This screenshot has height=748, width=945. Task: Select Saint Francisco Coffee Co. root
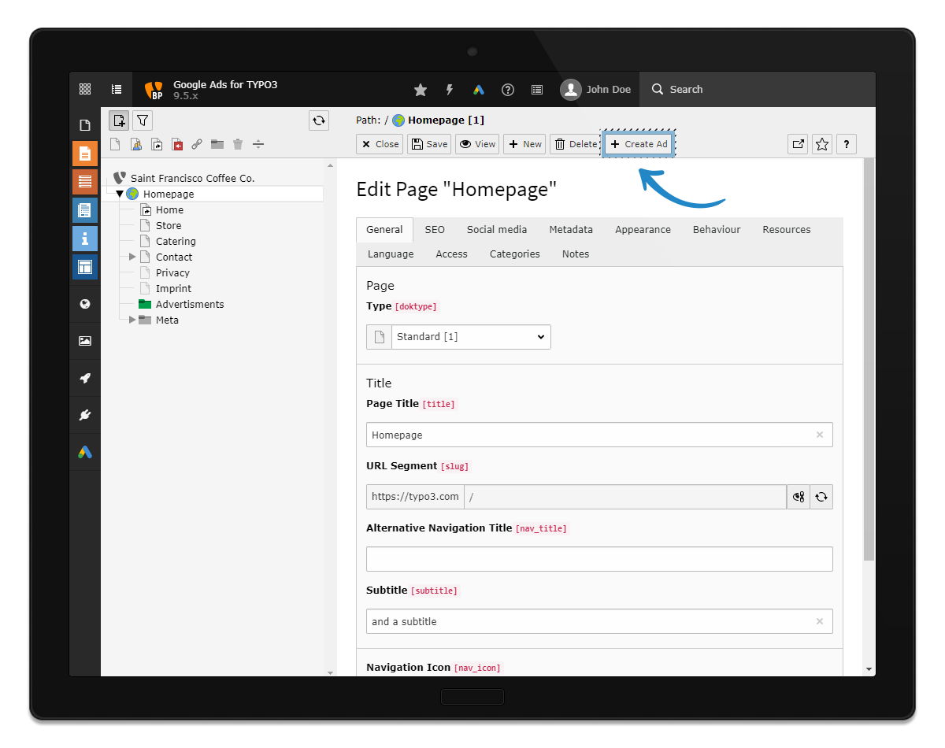(192, 179)
